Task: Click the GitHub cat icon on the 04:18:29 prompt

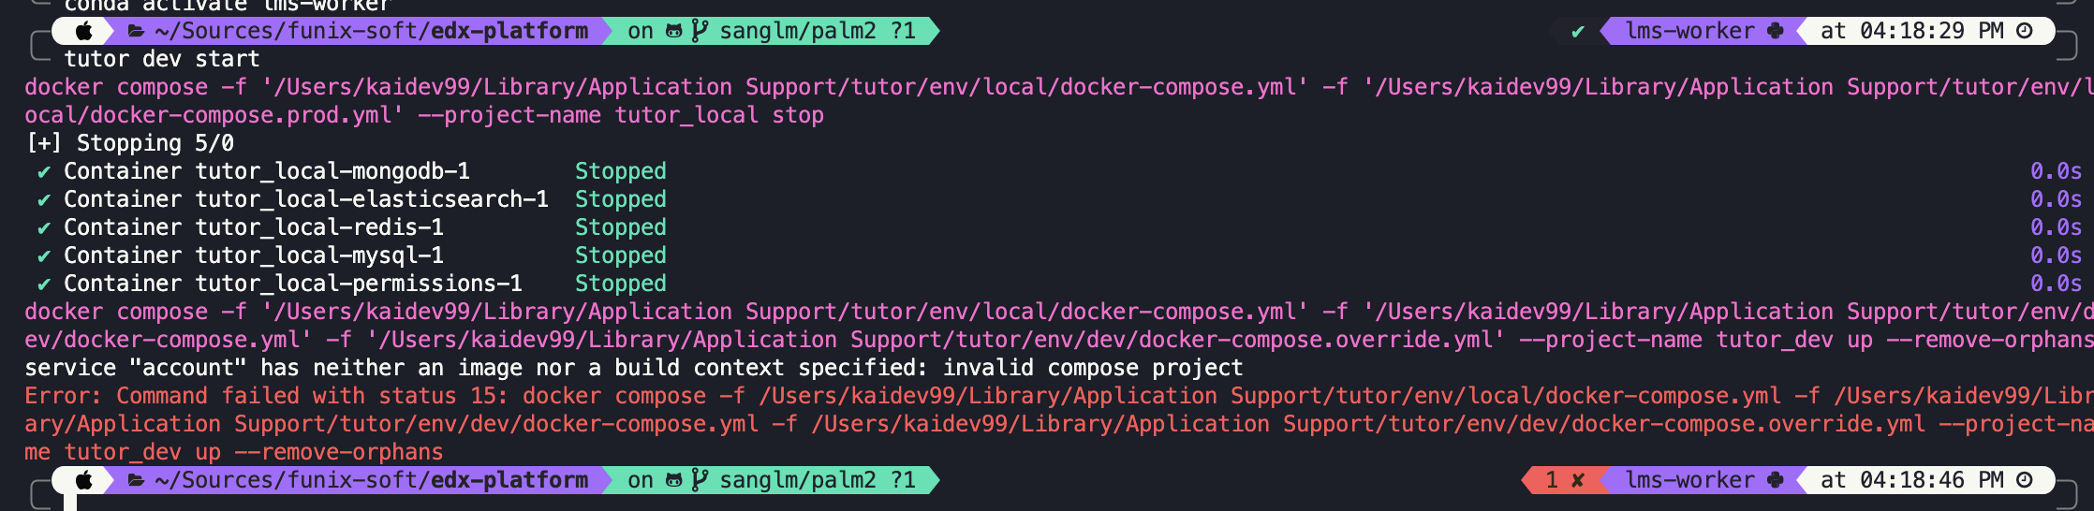Action: [673, 31]
